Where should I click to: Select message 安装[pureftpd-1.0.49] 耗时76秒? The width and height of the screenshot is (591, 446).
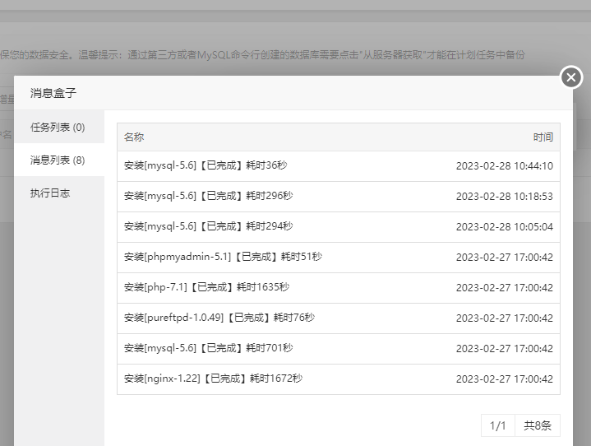point(219,318)
